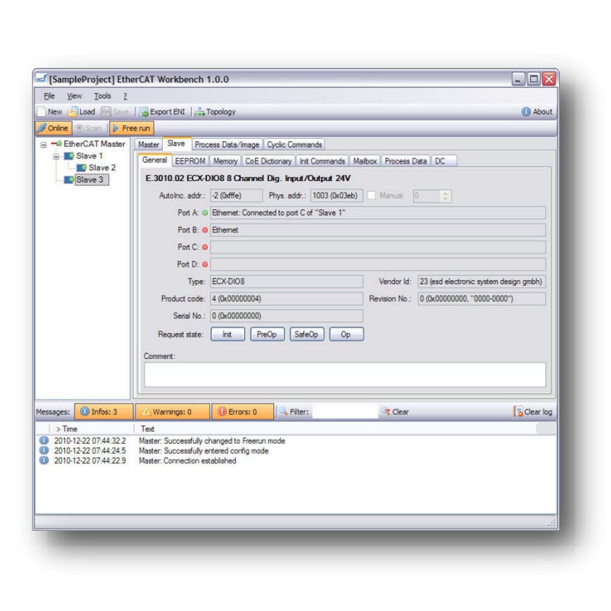
Task: Open the About dialog
Action: click(537, 111)
